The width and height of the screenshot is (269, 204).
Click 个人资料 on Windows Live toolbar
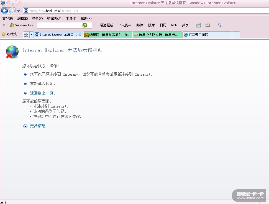pos(125,25)
